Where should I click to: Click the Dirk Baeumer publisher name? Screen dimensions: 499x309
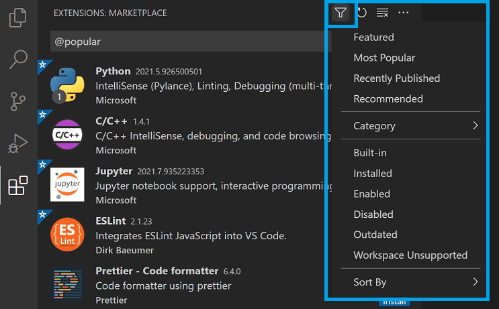pos(125,250)
